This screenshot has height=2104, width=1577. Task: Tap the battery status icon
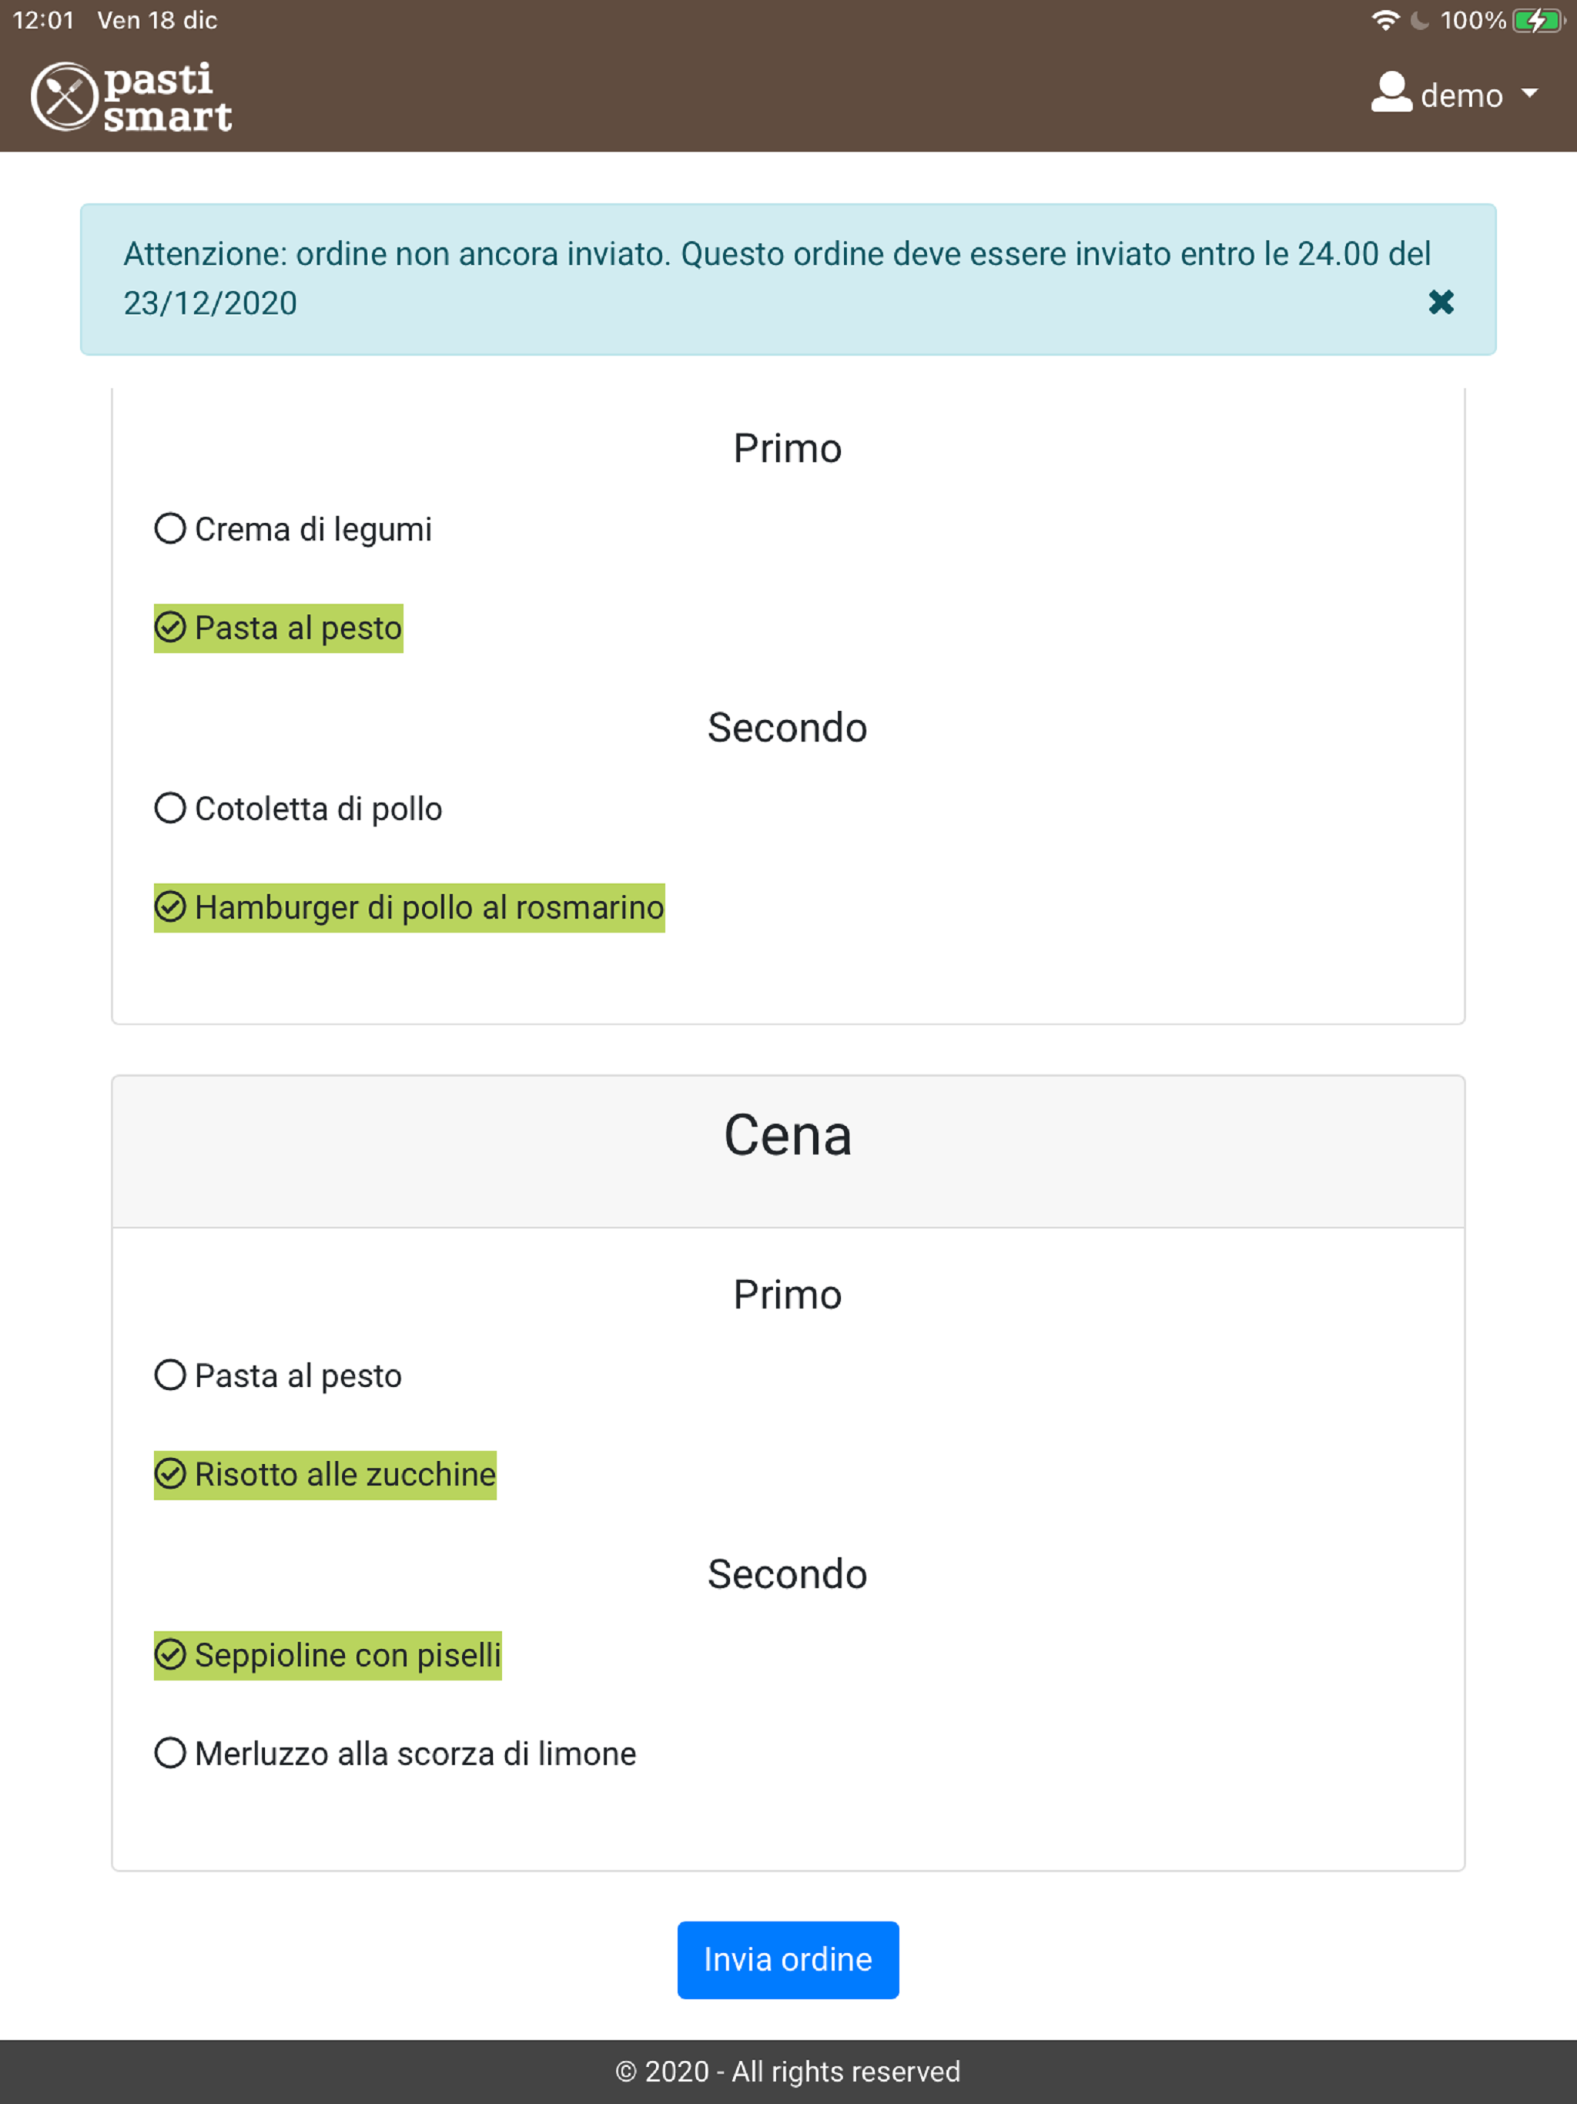click(x=1538, y=21)
